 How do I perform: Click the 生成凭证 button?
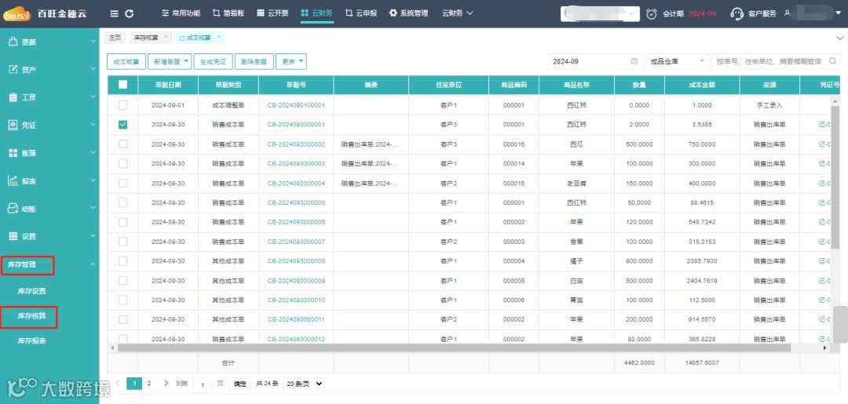[x=213, y=61]
